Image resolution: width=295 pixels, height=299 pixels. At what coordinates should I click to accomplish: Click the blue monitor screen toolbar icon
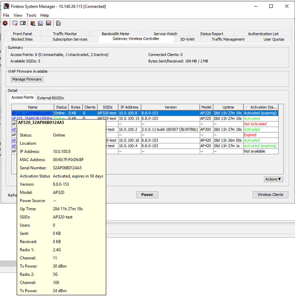click(41, 23)
